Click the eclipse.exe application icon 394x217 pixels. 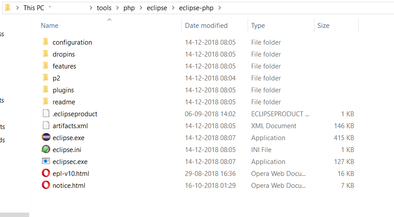pyautogui.click(x=46, y=137)
